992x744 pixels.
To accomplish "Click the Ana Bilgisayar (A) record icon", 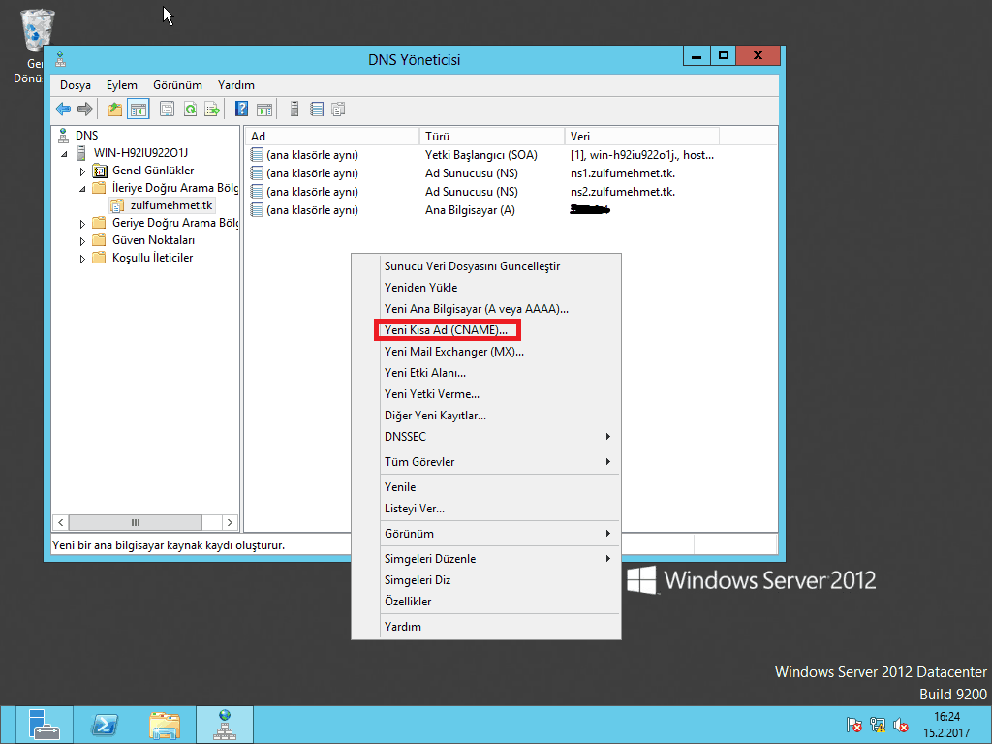I will tap(256, 210).
